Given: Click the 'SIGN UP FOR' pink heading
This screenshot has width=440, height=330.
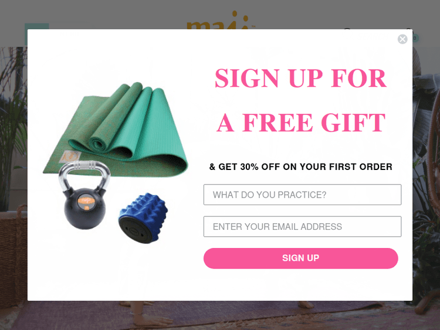Looking at the screenshot, I should (x=300, y=78).
